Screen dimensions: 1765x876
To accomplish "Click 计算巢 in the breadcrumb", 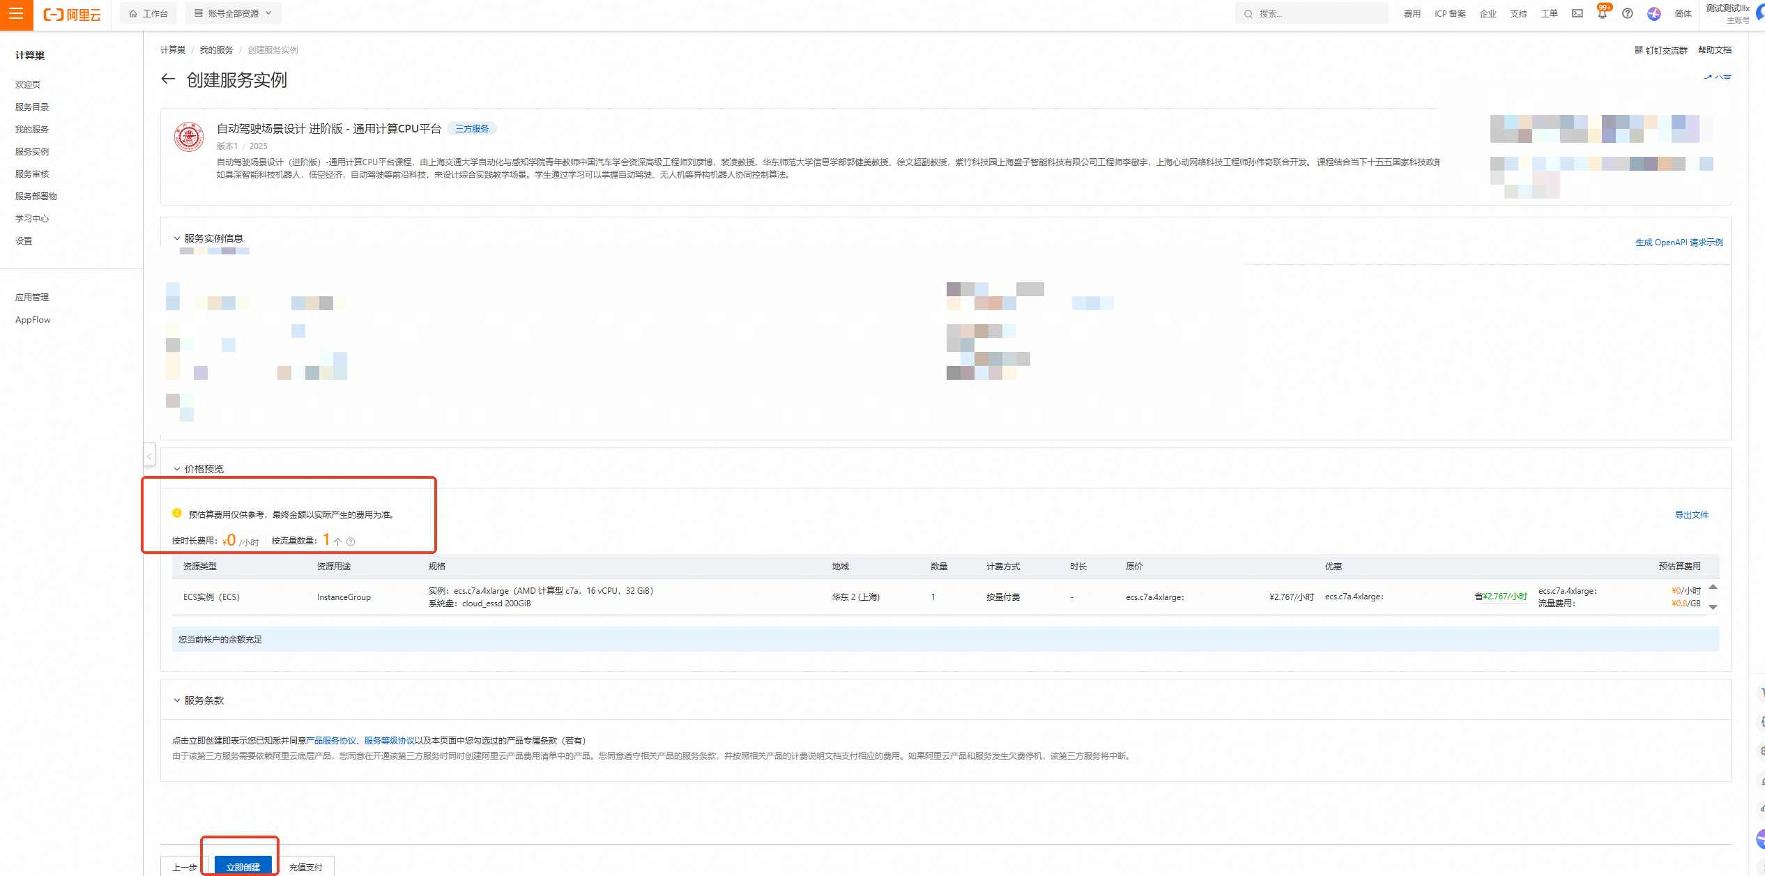I will click(x=172, y=49).
